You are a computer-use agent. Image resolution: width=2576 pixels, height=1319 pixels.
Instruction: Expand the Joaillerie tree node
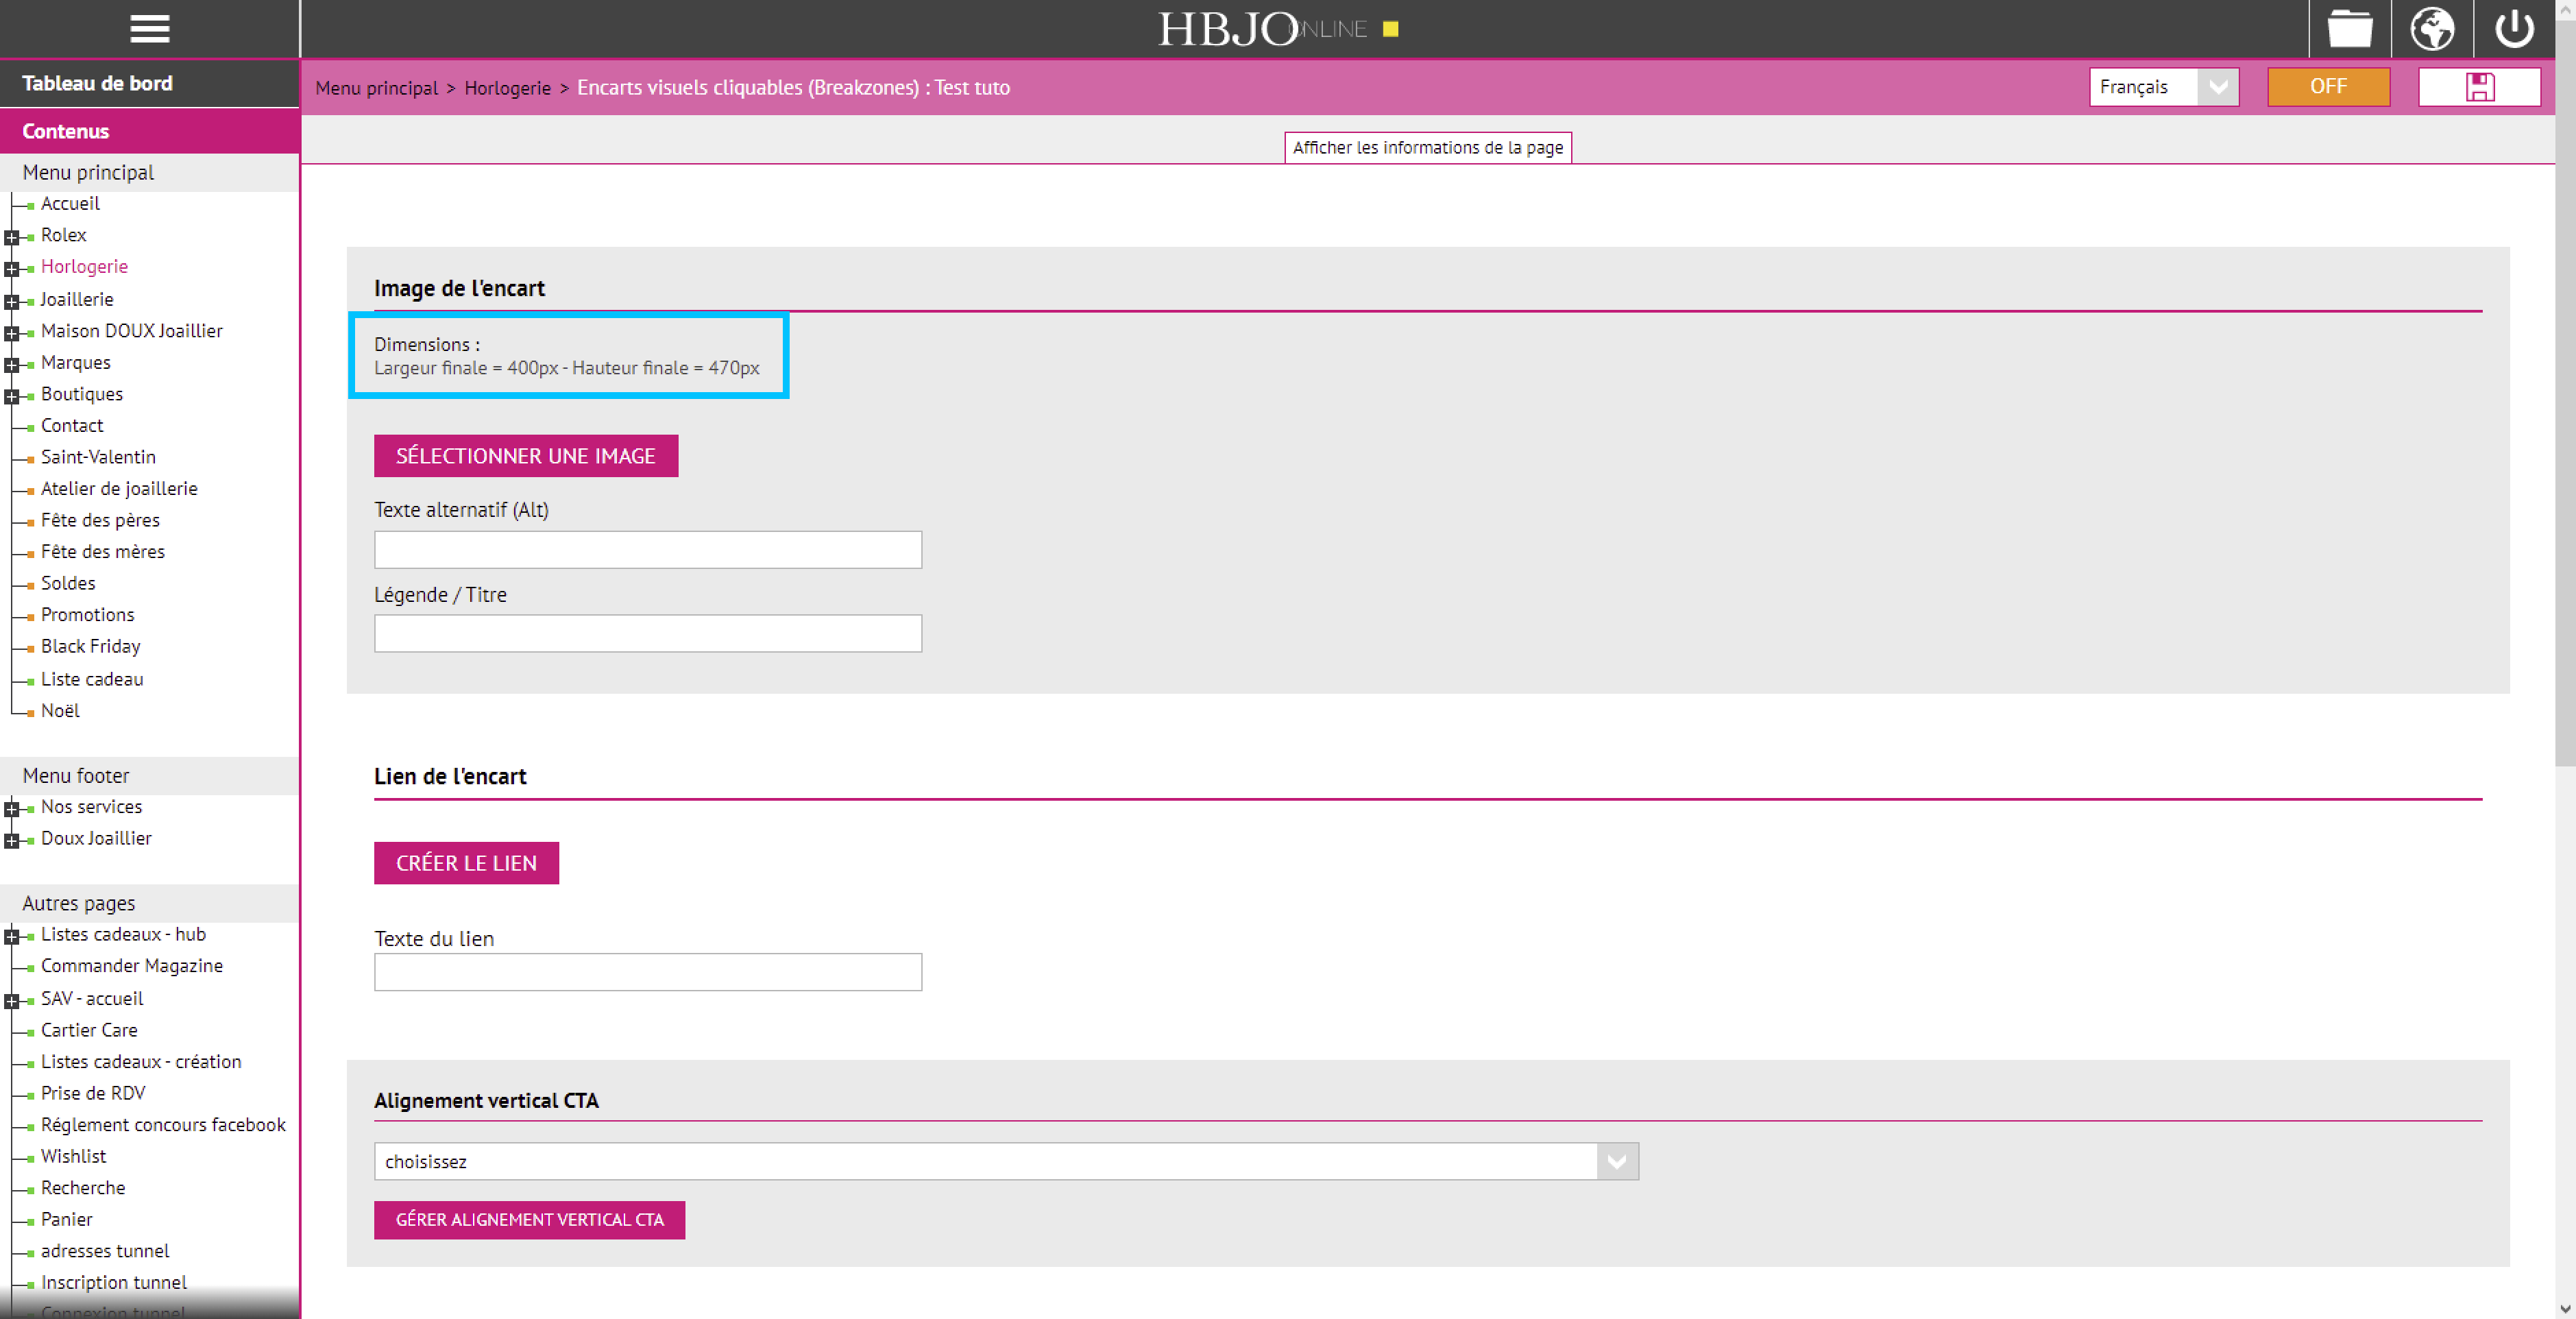(11, 301)
